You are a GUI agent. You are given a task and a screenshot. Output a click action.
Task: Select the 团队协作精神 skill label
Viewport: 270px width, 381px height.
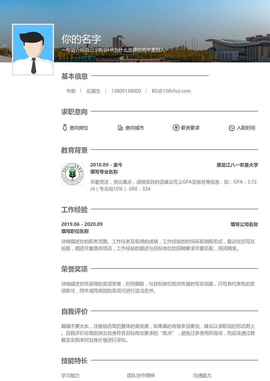pyautogui.click(x=141, y=375)
